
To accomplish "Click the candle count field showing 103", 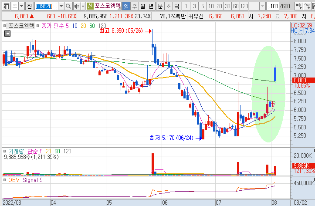I will (273, 7).
